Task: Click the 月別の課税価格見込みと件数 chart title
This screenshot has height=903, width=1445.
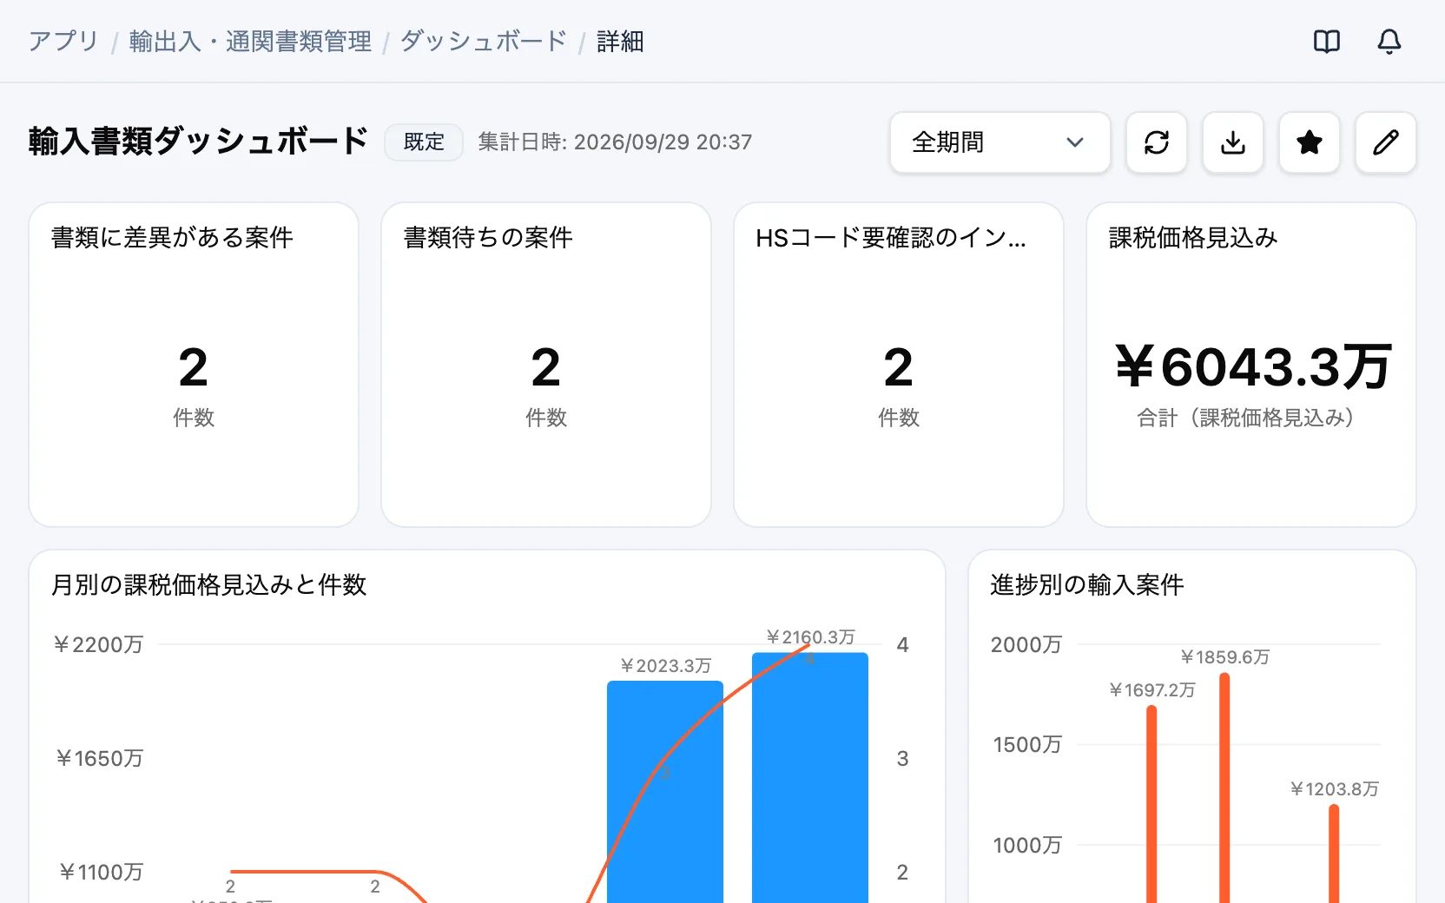Action: pos(209,584)
